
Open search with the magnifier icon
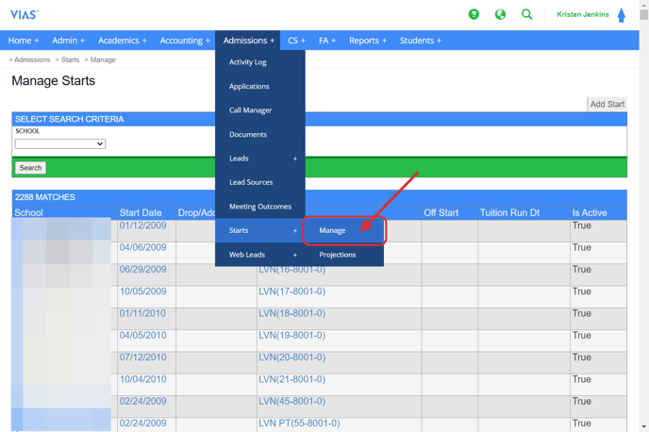tap(527, 14)
